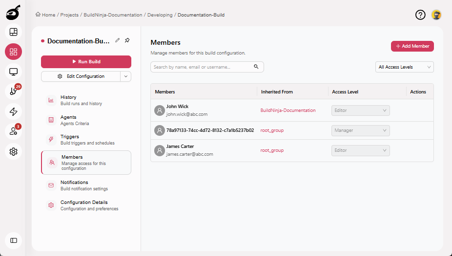Viewport: 452px width, 256px height.
Task: Click the Edit Configuration button
Action: click(x=81, y=76)
